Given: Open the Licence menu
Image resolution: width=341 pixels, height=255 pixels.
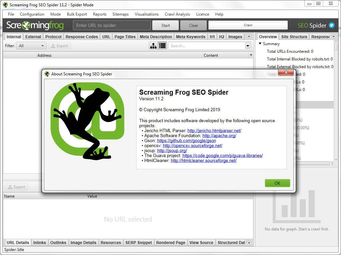Looking at the screenshot, I should [202, 14].
